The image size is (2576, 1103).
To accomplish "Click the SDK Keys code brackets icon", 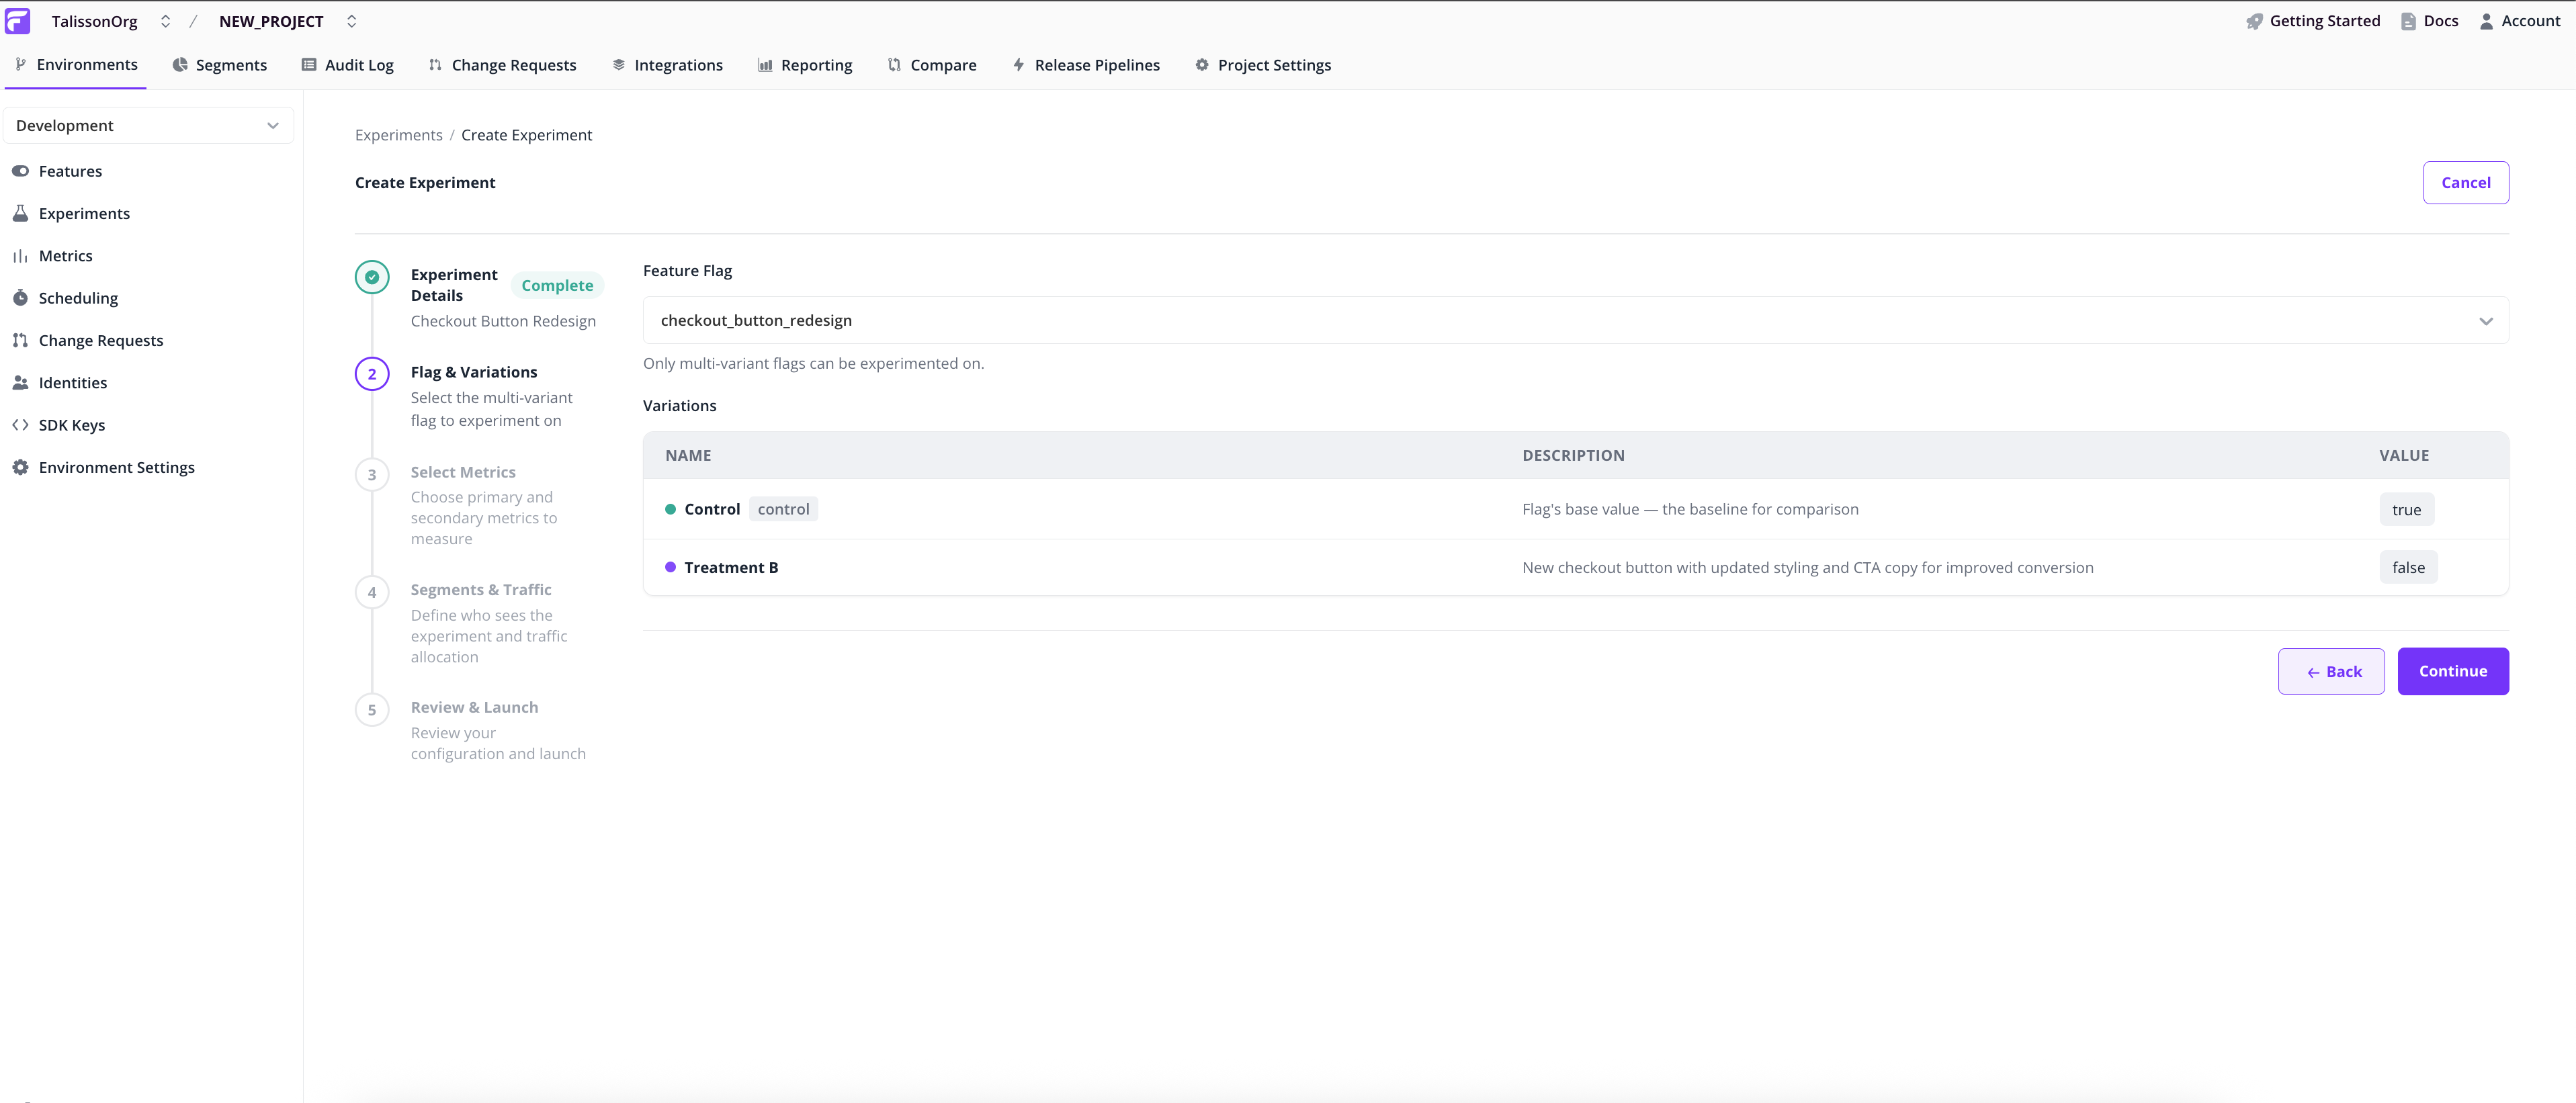I will coord(20,425).
